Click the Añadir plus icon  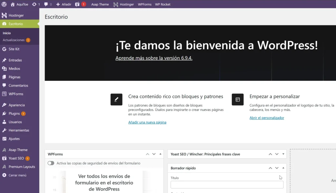tap(58, 4)
